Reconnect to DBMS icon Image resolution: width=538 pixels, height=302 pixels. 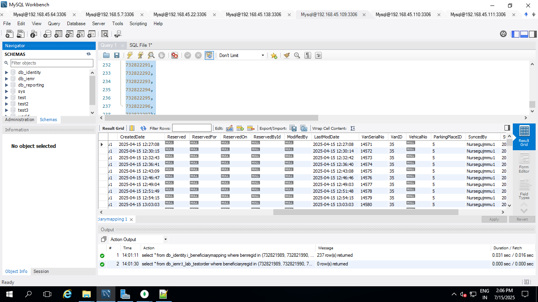coord(117,34)
